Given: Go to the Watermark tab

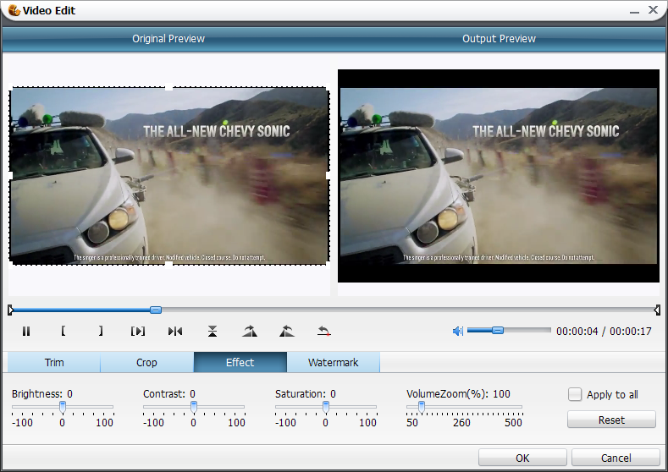Looking at the screenshot, I should pos(333,363).
